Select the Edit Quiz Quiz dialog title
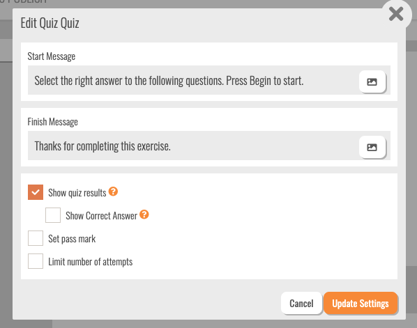 pos(50,23)
